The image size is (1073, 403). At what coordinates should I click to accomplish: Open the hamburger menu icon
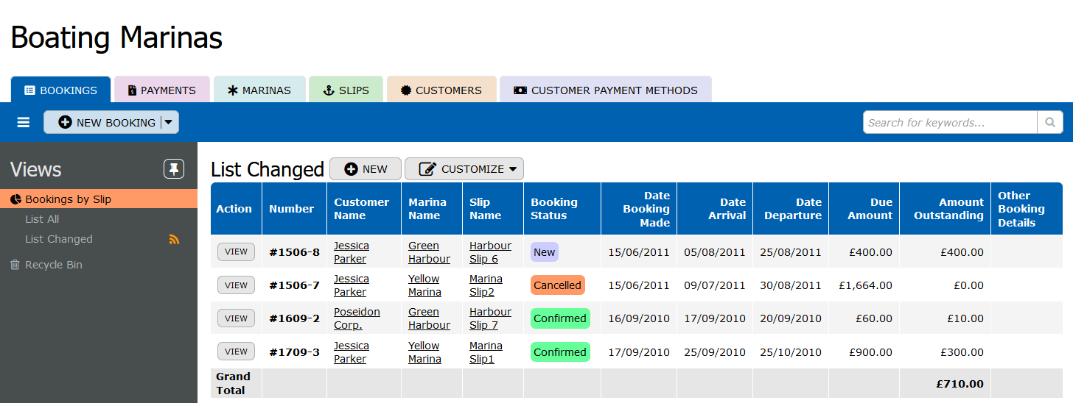pyautogui.click(x=24, y=122)
